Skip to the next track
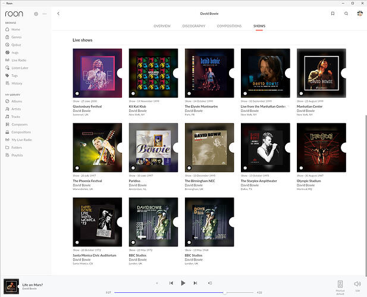This screenshot has width=367, height=297. [195, 283]
